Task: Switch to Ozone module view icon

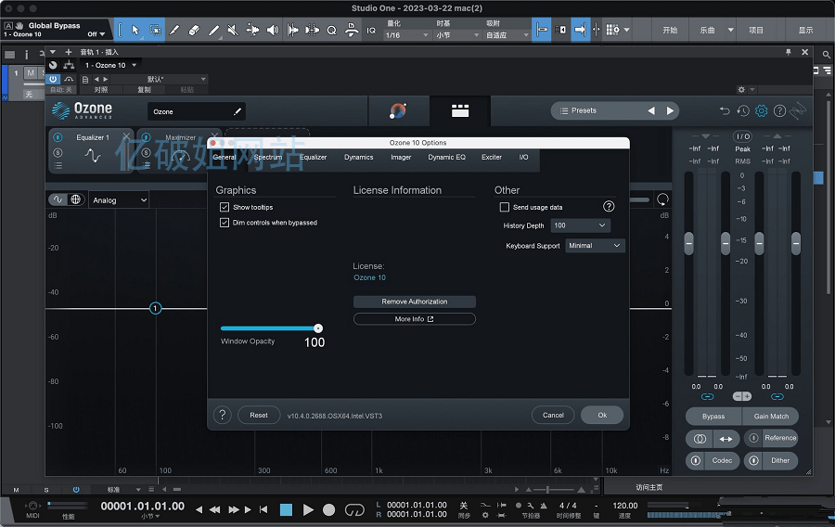Action: tap(460, 110)
